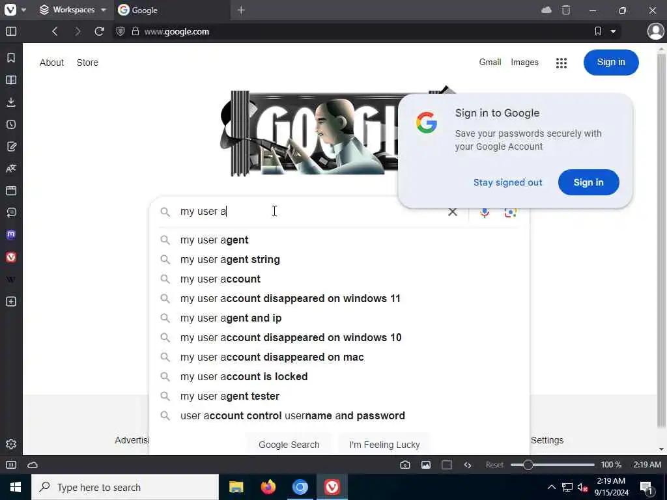Open closed tabs trash icon
667x500 pixels.
pos(566,10)
